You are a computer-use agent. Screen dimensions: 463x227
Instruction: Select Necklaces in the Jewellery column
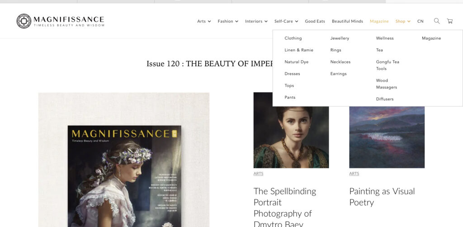click(x=340, y=62)
